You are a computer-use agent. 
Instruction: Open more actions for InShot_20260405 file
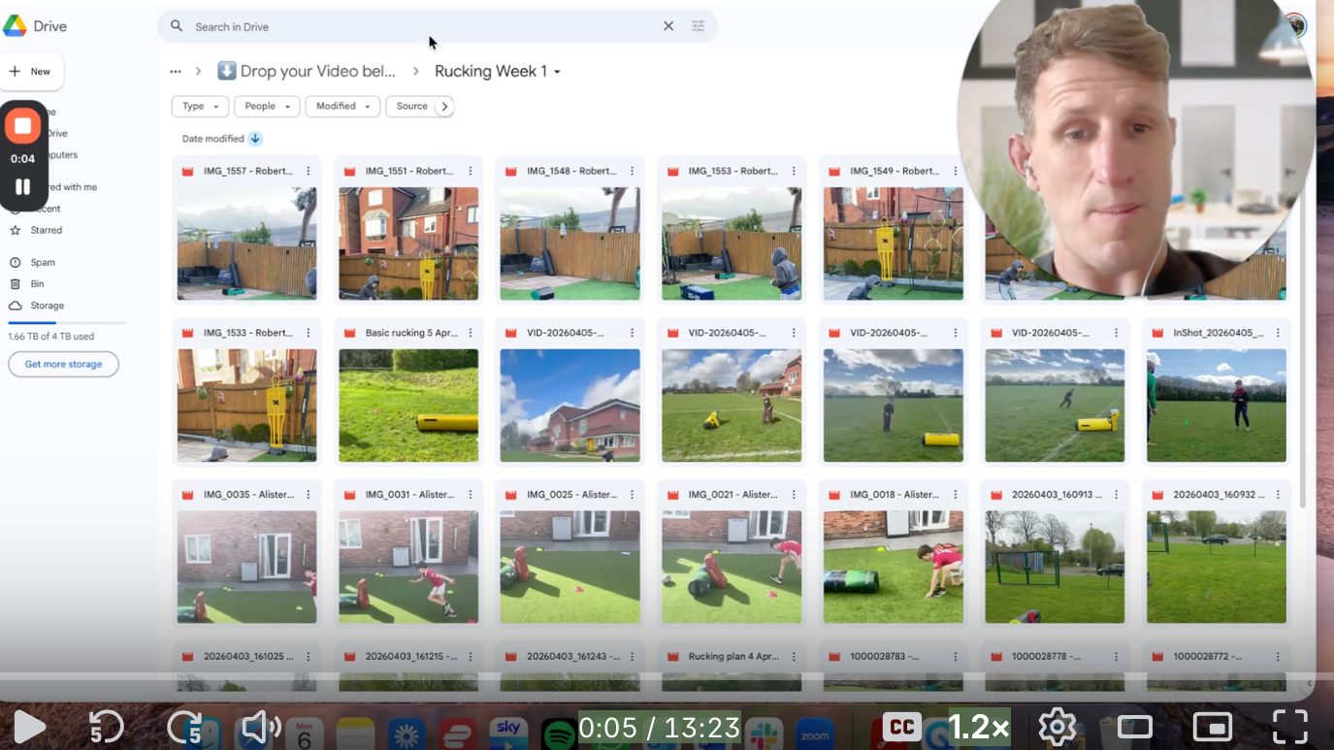1278,333
